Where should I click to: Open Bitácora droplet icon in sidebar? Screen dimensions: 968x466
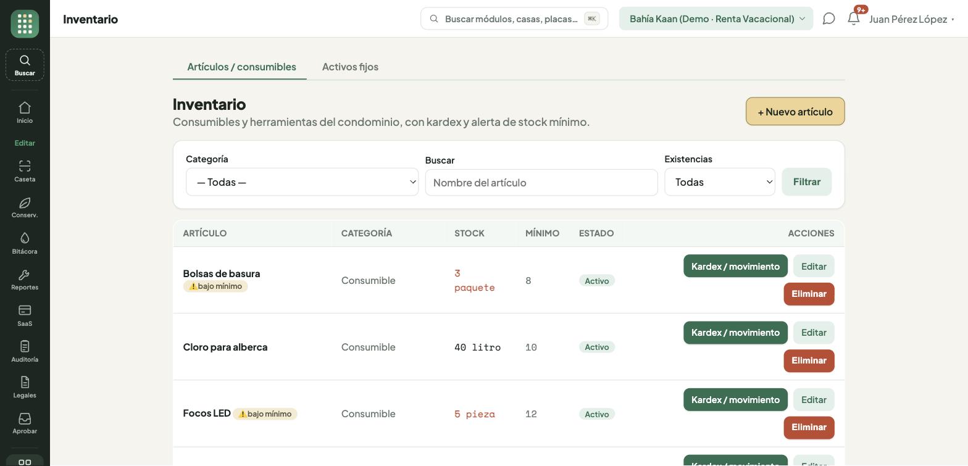tap(25, 238)
